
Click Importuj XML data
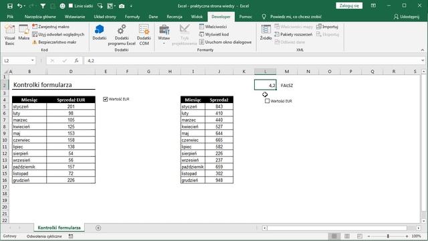point(327,27)
